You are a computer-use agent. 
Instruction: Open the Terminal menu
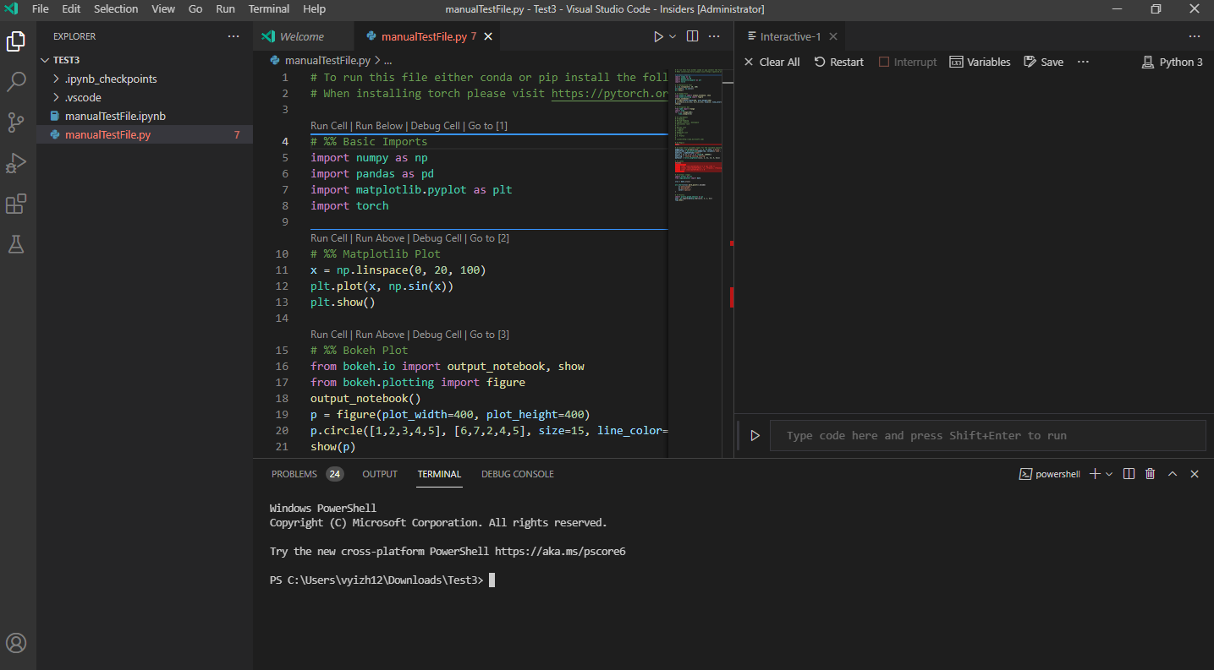[x=268, y=9]
